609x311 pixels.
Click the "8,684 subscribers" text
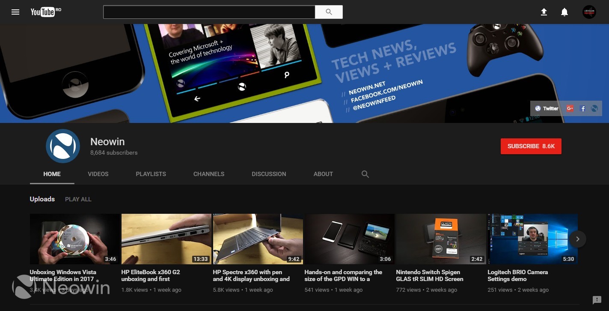114,153
